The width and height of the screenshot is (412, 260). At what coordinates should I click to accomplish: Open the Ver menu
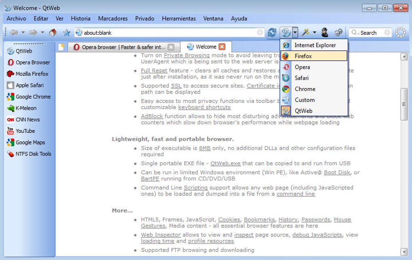(x=59, y=19)
